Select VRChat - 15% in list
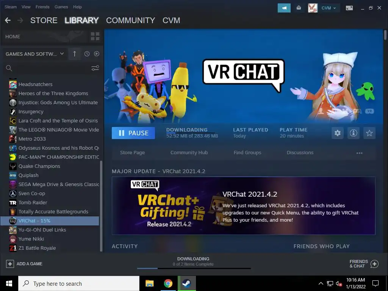The height and width of the screenshot is (291, 388). [x=50, y=221]
